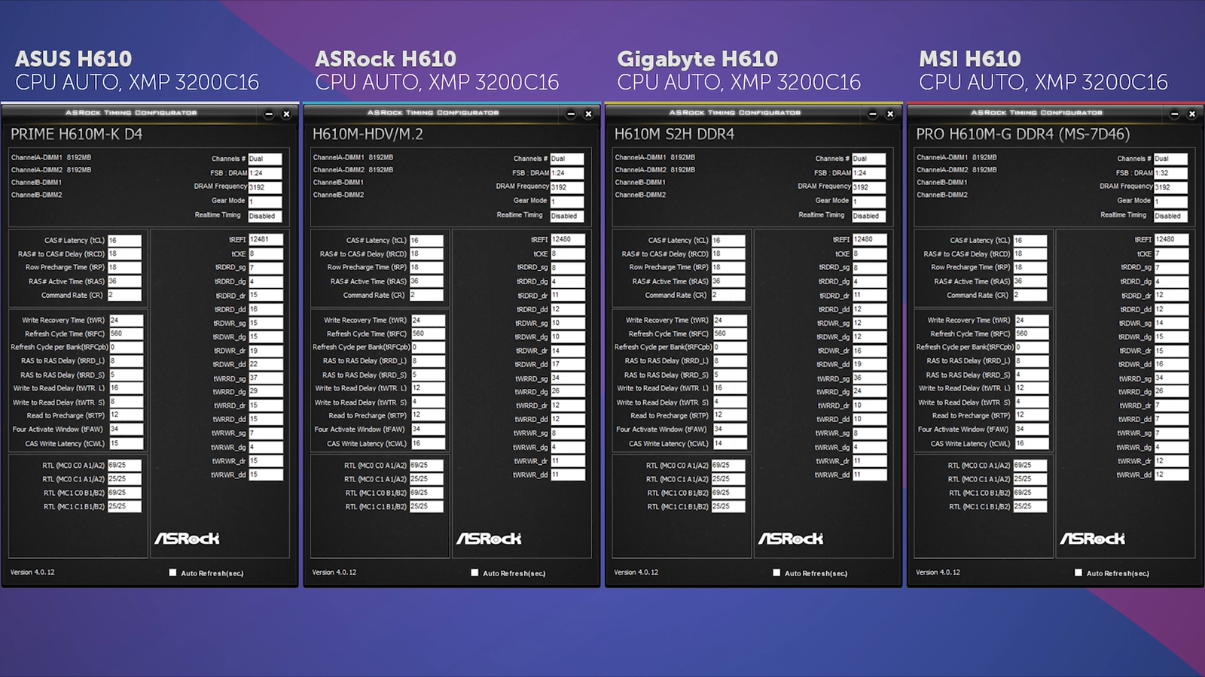Click tWRWR_dr field in PRO H610M-G DDR4 window

coord(1172,461)
